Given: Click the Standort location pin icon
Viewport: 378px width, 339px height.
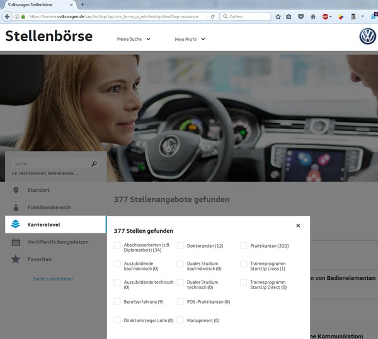Looking at the screenshot, I should (x=16, y=190).
